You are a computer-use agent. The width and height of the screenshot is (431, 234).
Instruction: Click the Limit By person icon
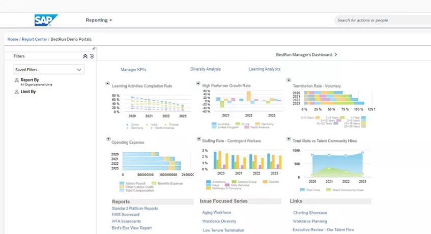pos(17,92)
